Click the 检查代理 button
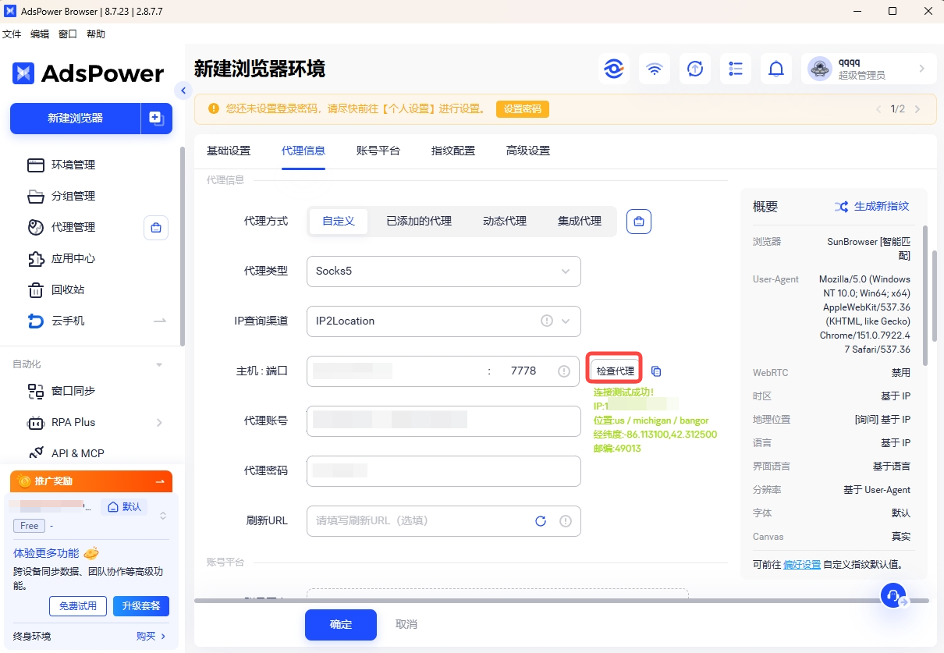 (x=615, y=371)
